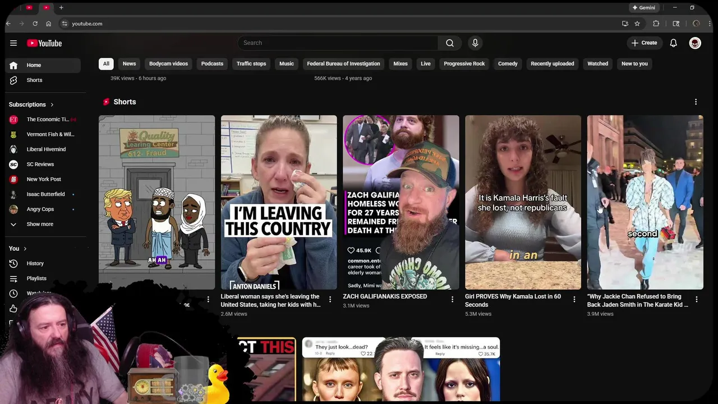Select the New to you chip
Viewport: 718px width, 404px height.
coord(634,64)
